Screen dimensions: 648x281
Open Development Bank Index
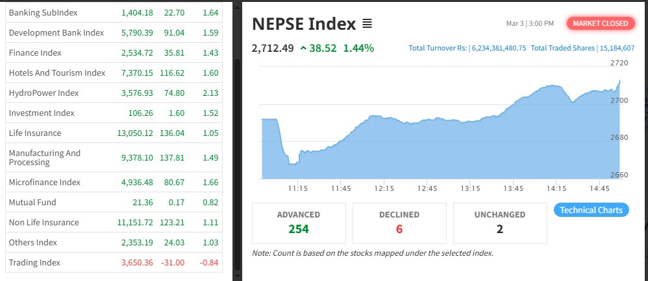coord(56,32)
